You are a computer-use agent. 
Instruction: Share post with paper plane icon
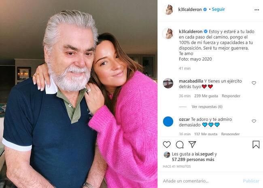192,144
